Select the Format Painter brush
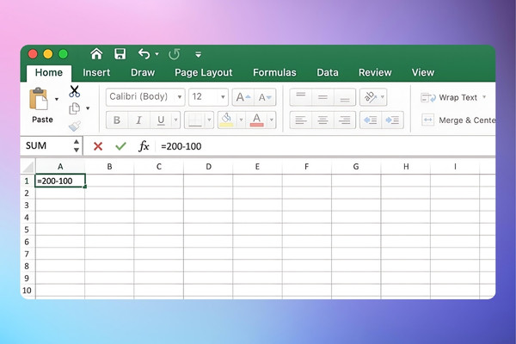This screenshot has height=344, width=516. coord(75,126)
